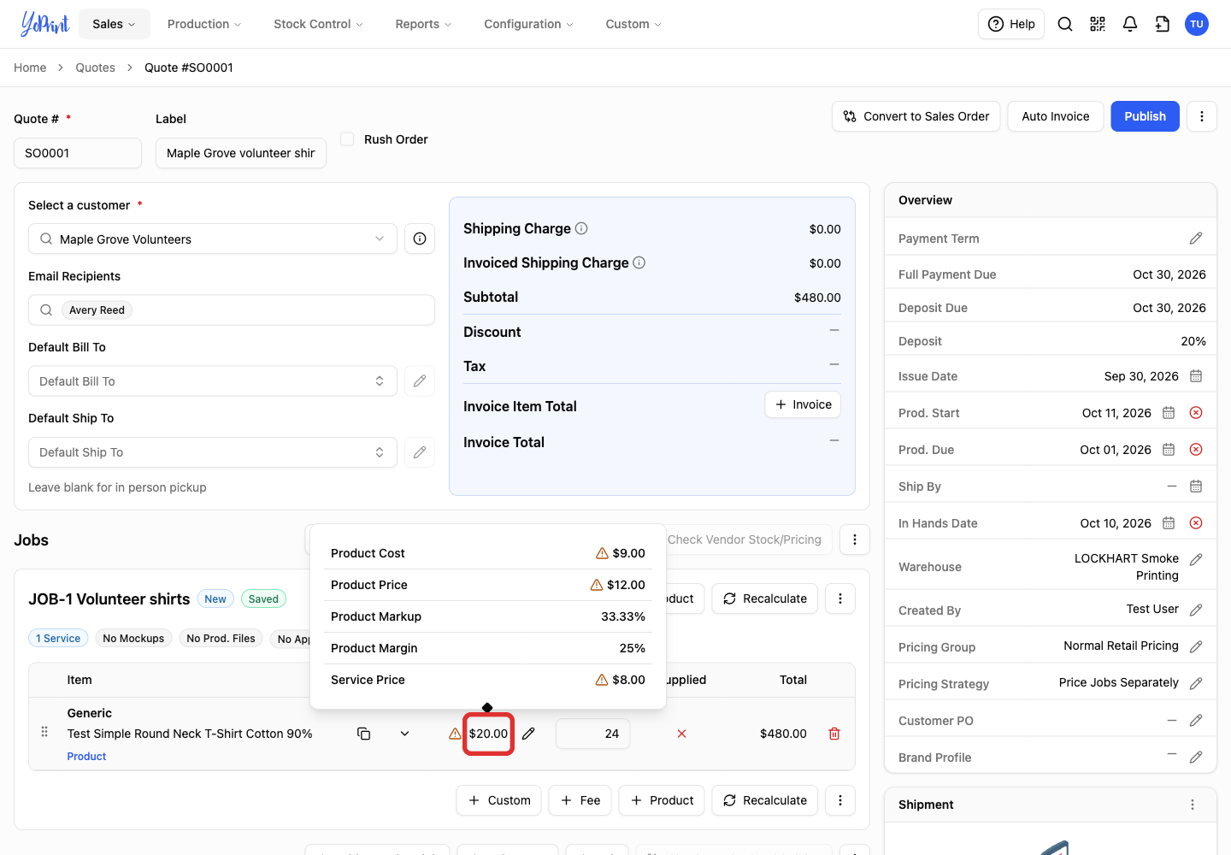Open the Sales menu
This screenshot has width=1231, height=855.
114,24
